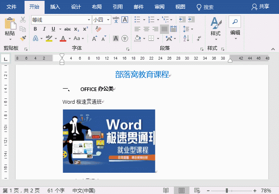This screenshot has height=194, width=279.
Task: Expand the font size dropdown
Action: coord(108,20)
